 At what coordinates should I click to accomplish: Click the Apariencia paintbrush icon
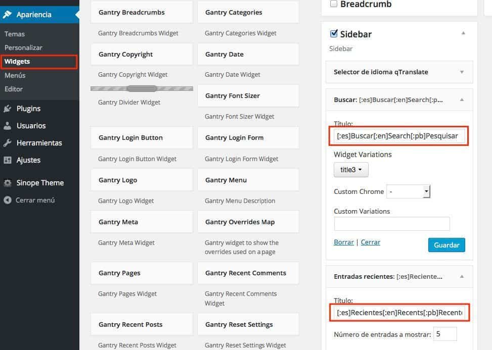point(7,15)
